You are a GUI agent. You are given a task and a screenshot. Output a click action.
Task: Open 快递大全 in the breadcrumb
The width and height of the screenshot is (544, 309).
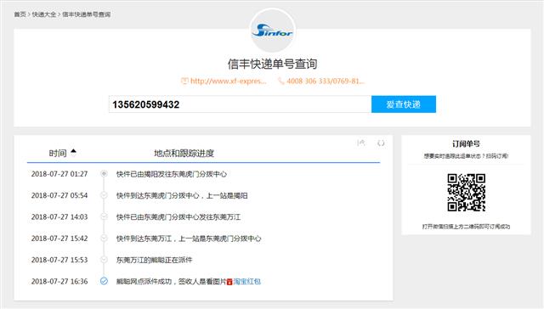tap(44, 14)
